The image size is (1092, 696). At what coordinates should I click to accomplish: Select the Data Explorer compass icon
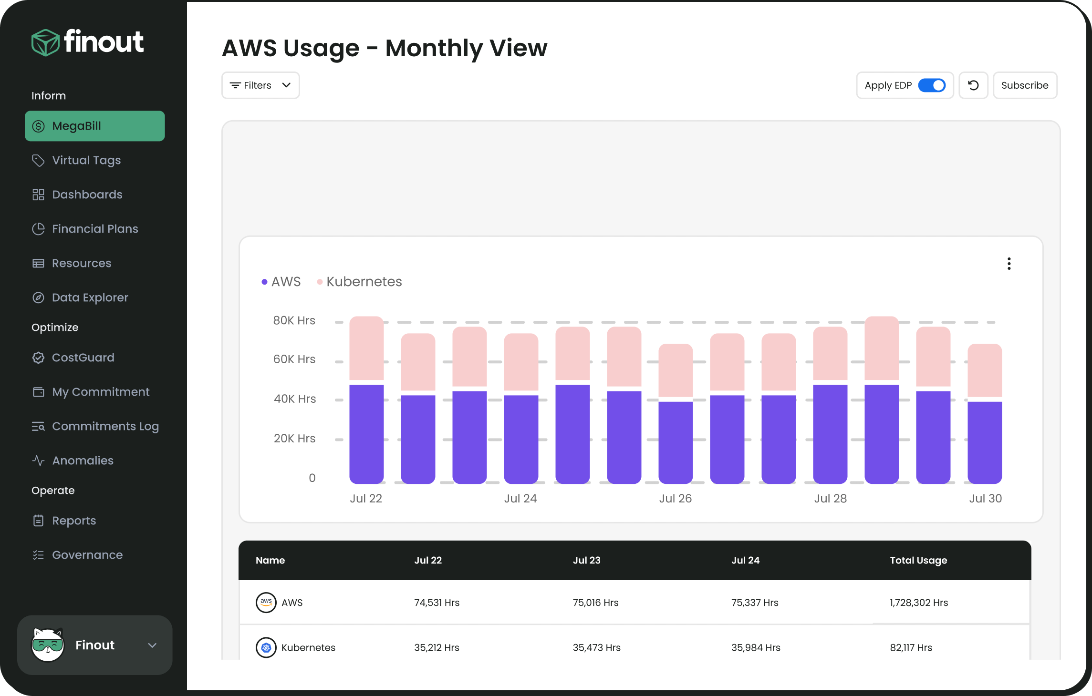point(39,297)
